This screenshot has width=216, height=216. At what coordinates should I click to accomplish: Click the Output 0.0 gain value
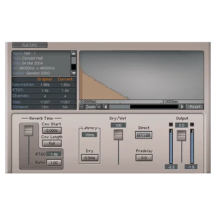181,125
